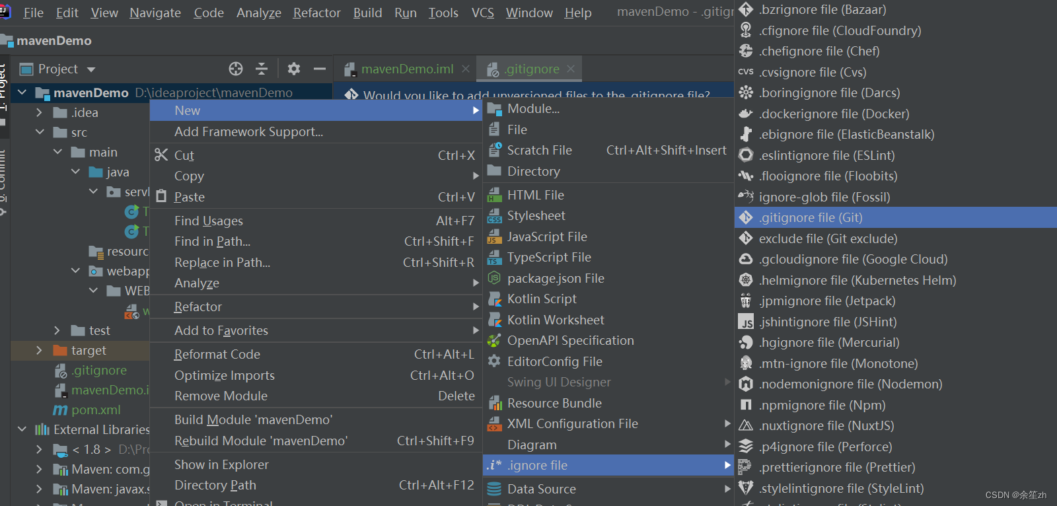Click the Paste clipboard icon
Viewport: 1057px width, 506px height.
click(161, 197)
